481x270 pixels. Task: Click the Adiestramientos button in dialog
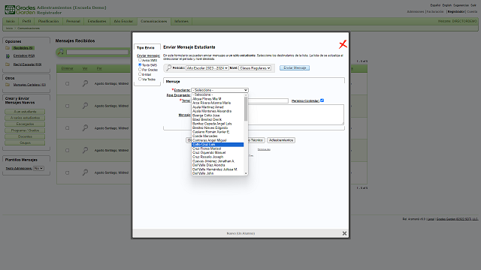[x=281, y=140]
